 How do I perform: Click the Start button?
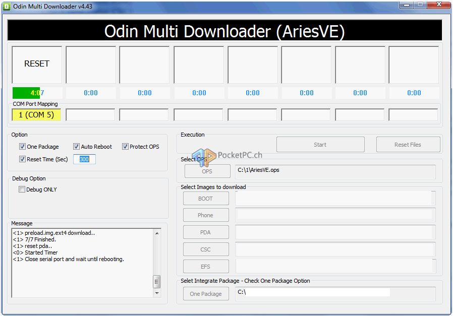click(x=320, y=145)
